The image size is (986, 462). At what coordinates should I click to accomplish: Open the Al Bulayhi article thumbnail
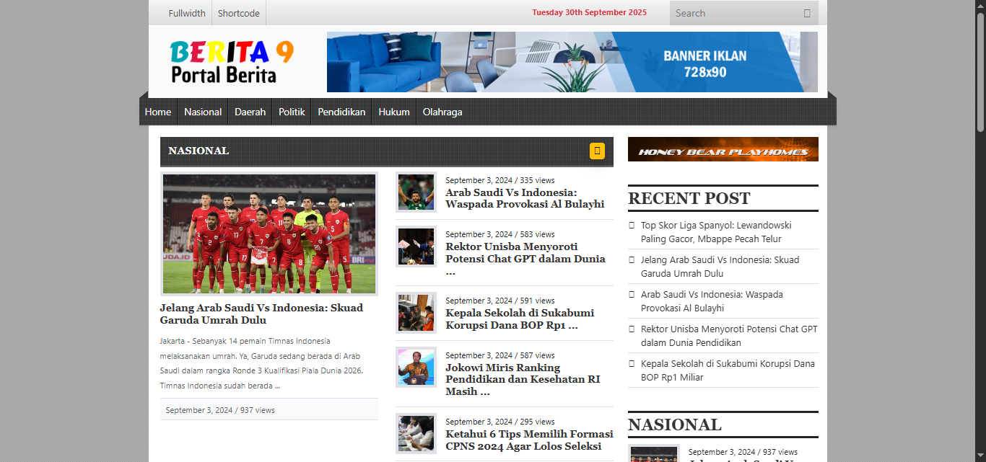(x=416, y=192)
